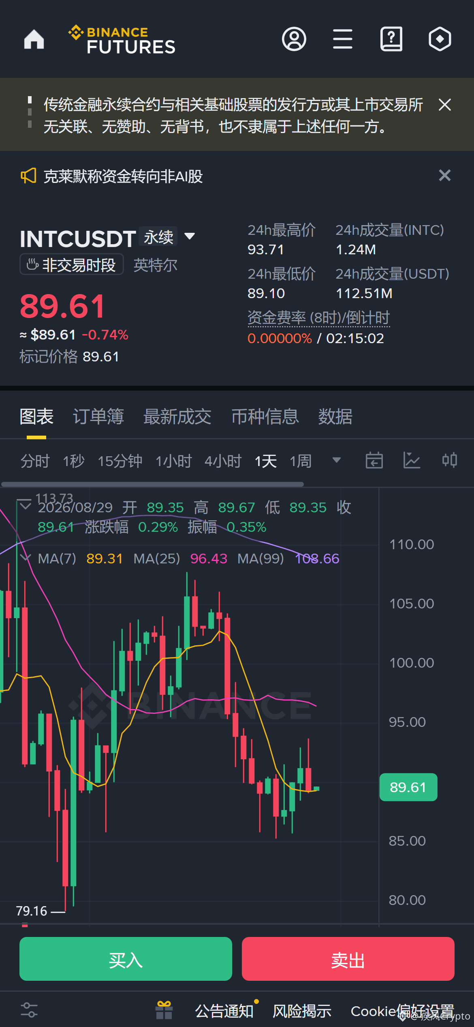The image size is (474, 1027).
Task: Click the MA(99) 108.66 legend value
Action: point(317,559)
